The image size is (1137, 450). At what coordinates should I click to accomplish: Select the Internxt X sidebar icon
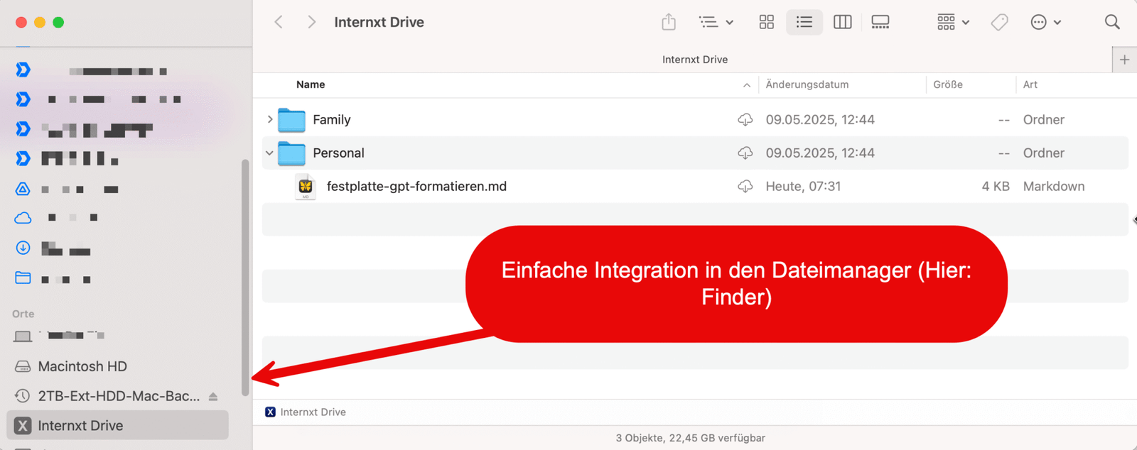coord(23,426)
